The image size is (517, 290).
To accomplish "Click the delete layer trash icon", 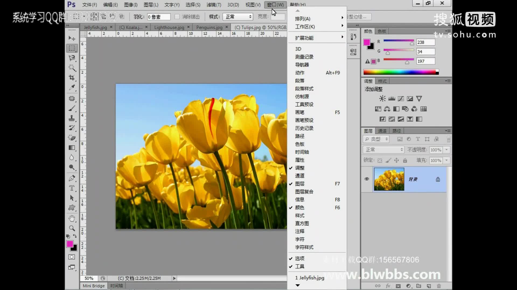I will [439, 286].
